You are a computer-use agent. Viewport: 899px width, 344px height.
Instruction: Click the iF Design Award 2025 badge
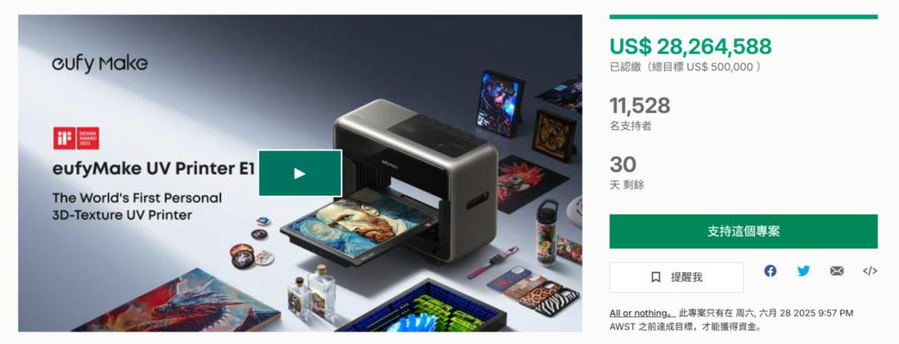point(77,138)
